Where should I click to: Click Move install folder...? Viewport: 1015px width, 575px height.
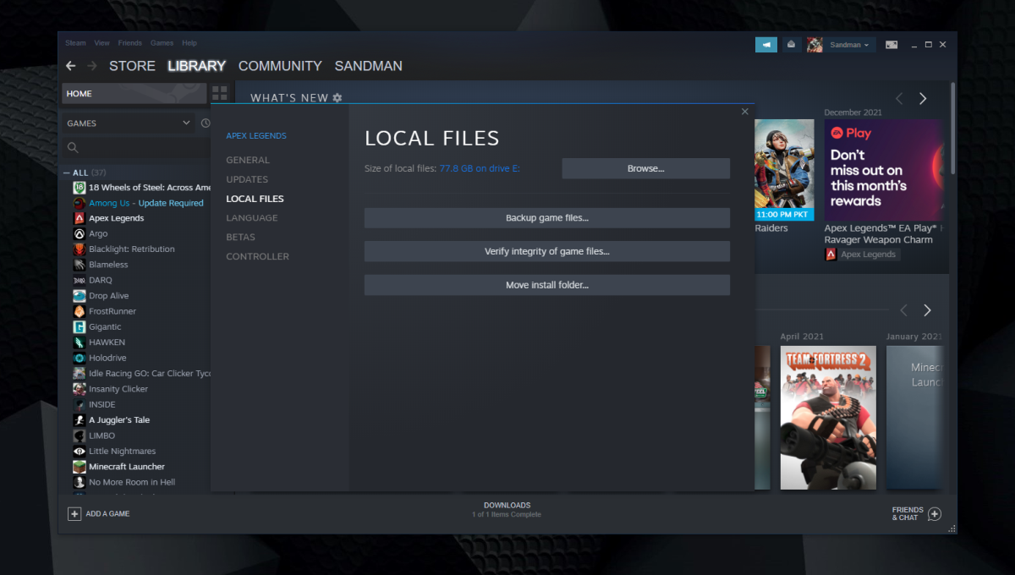click(546, 285)
